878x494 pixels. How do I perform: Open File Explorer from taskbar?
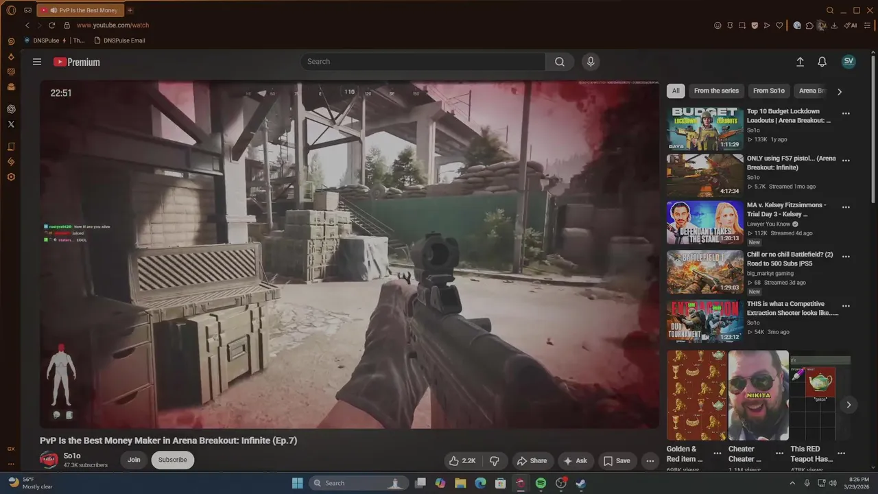click(x=460, y=483)
